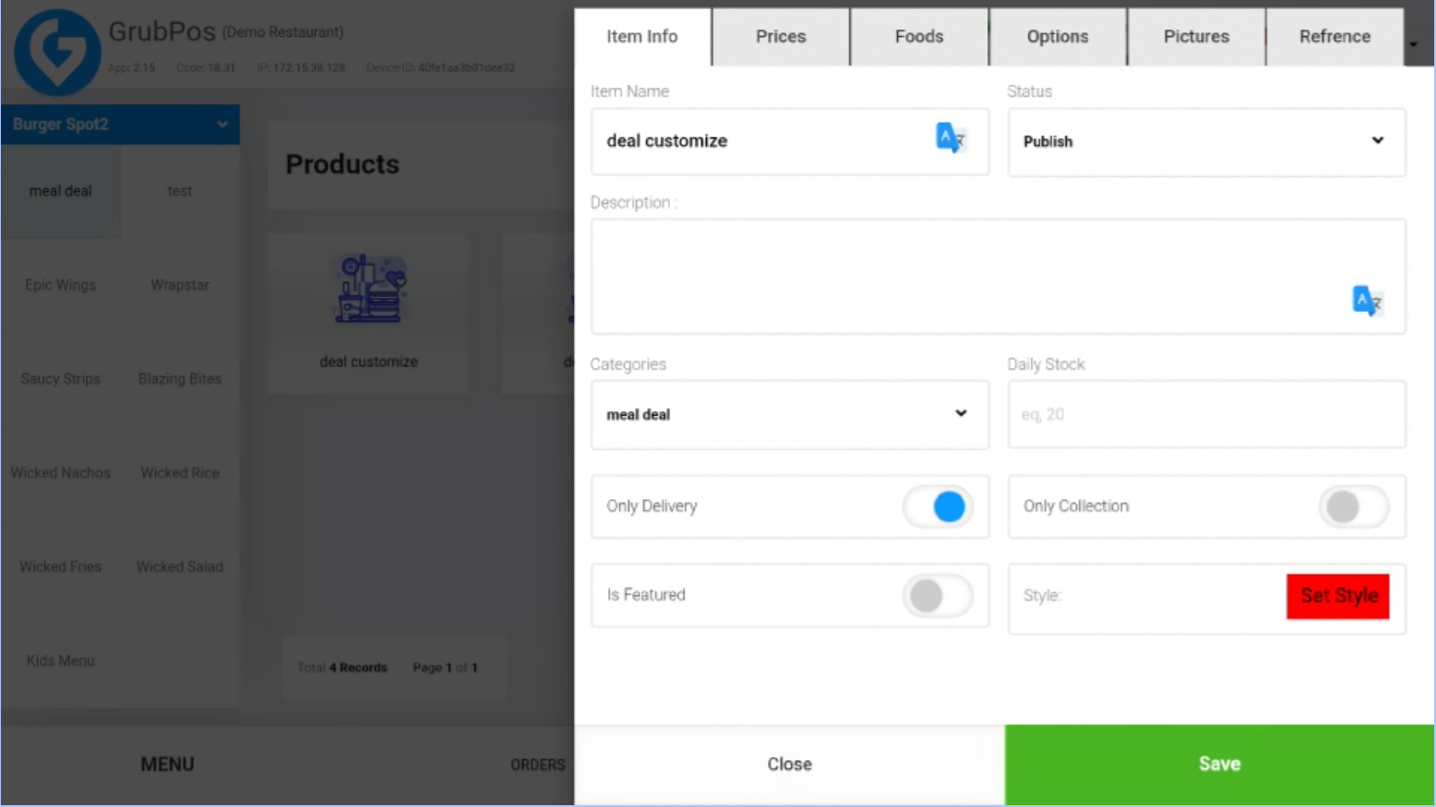1436x807 pixels.
Task: Click the Total 4 Records text
Action: tap(342, 668)
